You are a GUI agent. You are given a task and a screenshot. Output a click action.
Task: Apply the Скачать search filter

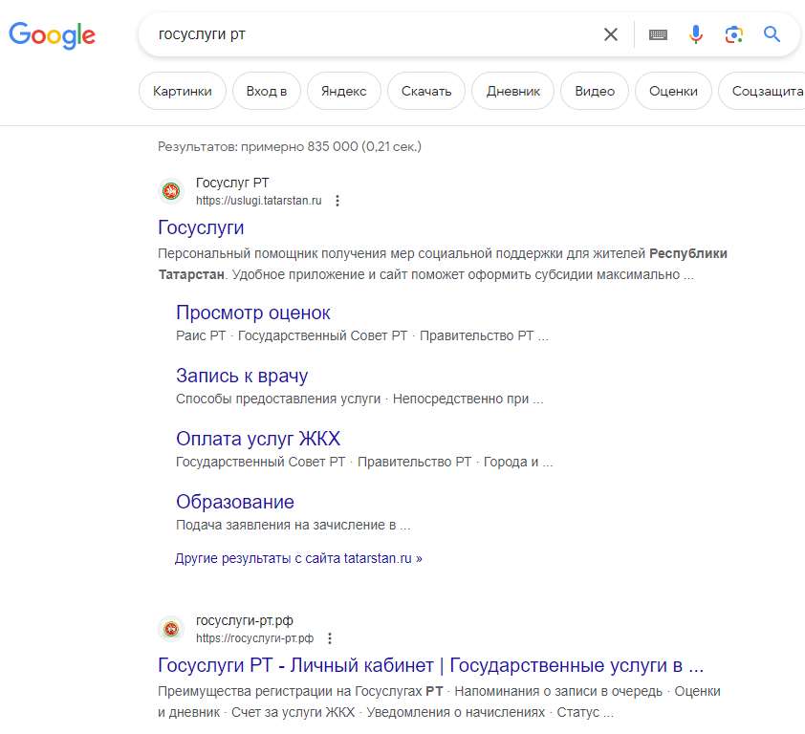426,92
